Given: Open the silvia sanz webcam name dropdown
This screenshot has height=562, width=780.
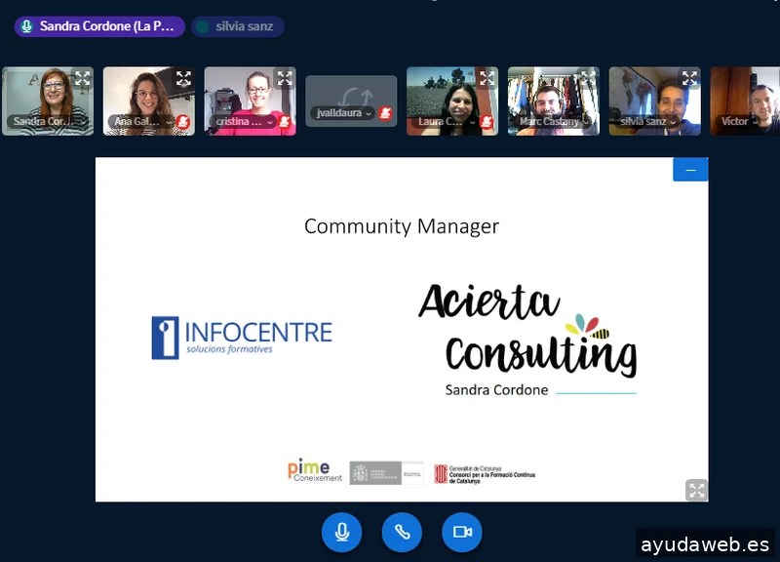Looking at the screenshot, I should (x=648, y=121).
